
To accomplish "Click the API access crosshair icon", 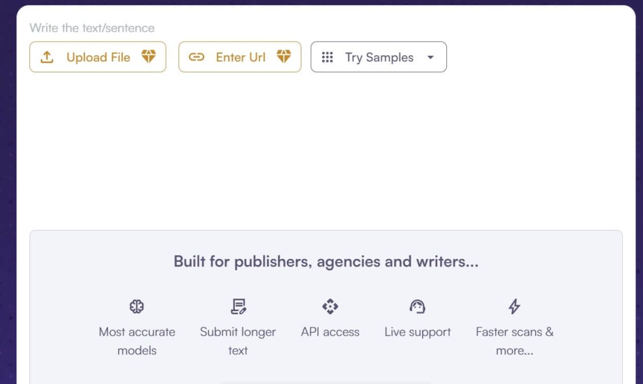I will click(330, 307).
